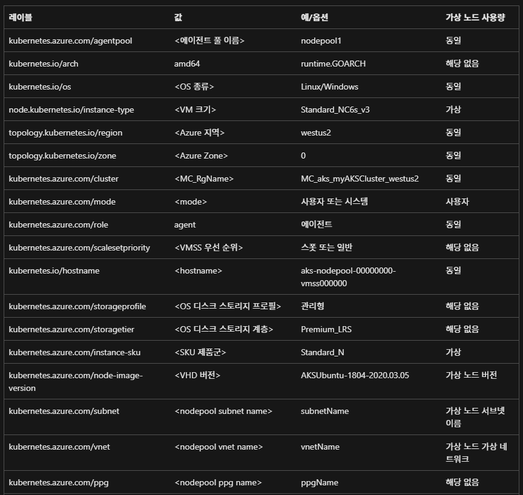Click the '스폿 또는 일반' example cell

pos(326,247)
